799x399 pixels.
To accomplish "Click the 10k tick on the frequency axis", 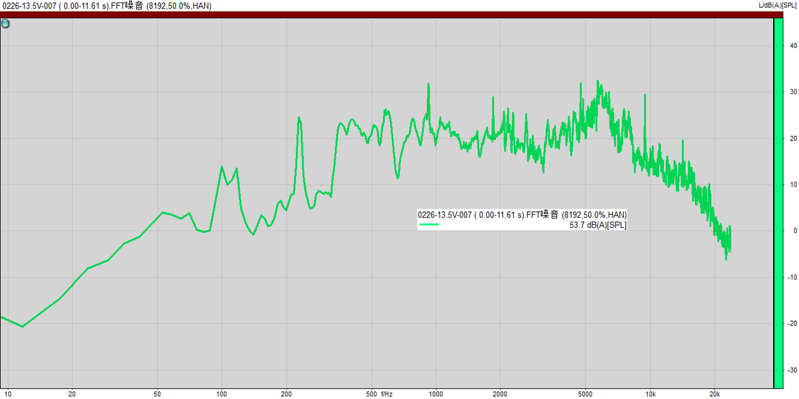I will tap(650, 394).
